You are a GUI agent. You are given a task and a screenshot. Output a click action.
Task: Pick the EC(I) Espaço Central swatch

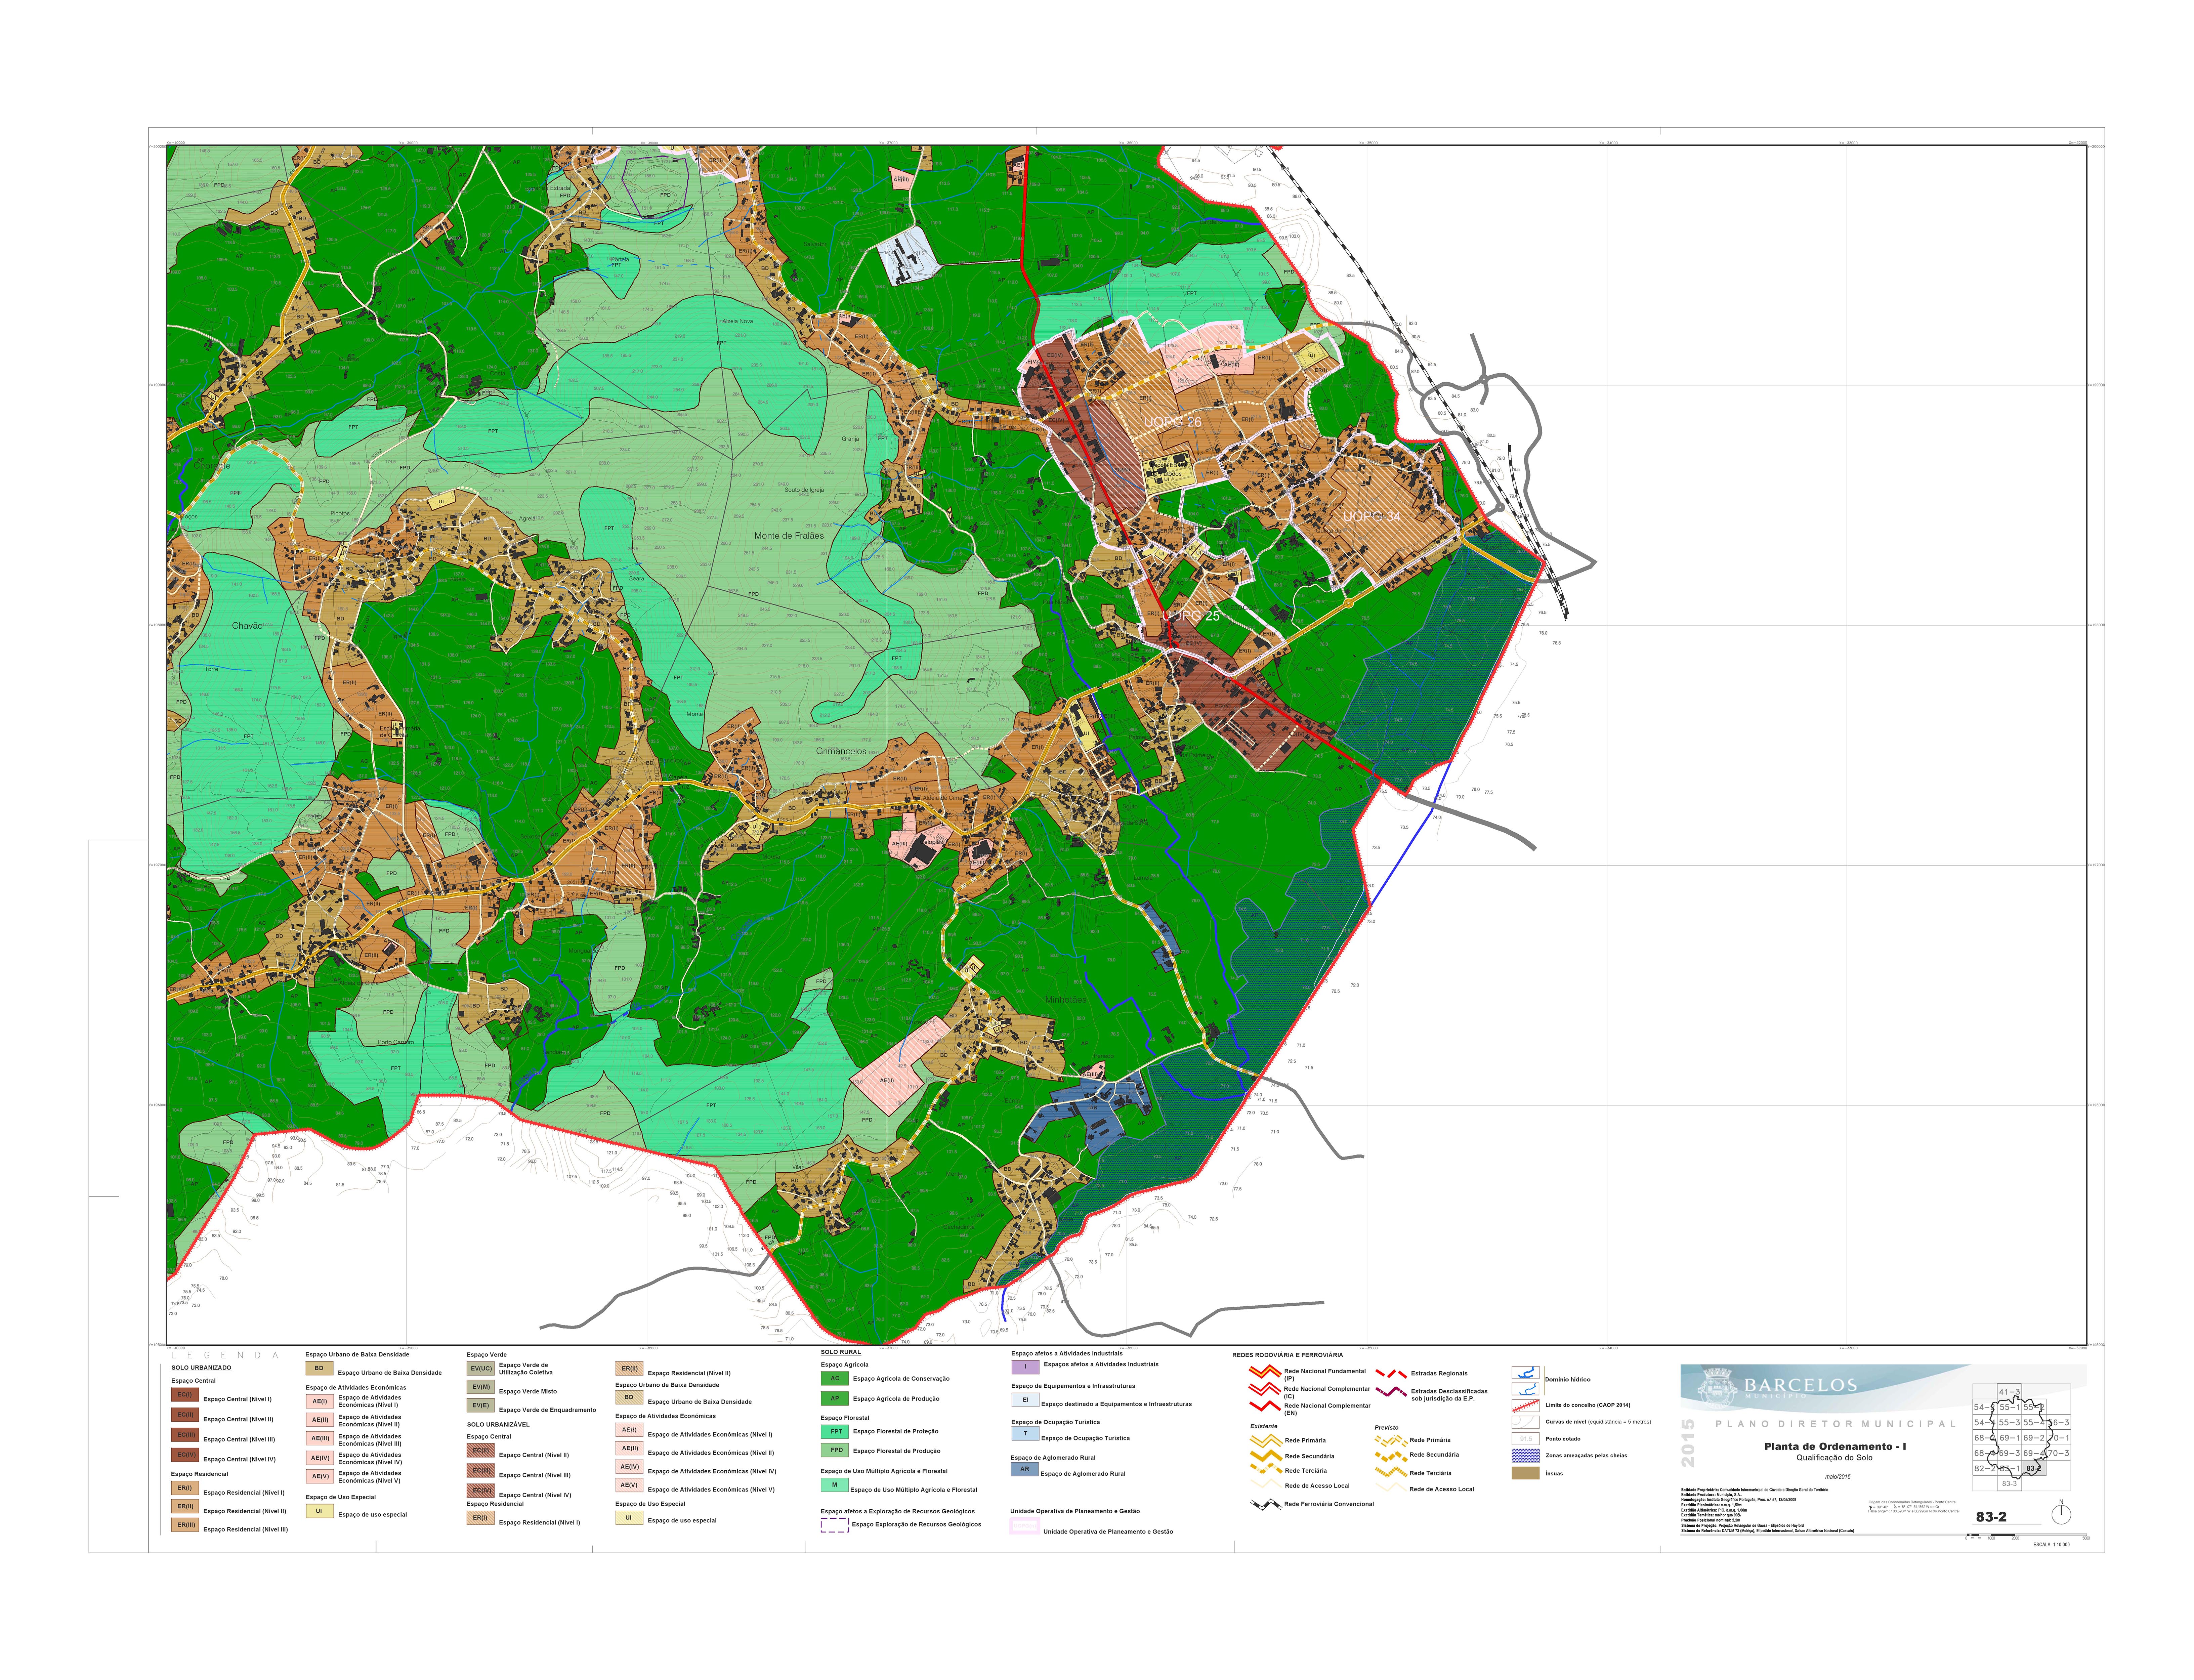185,1395
